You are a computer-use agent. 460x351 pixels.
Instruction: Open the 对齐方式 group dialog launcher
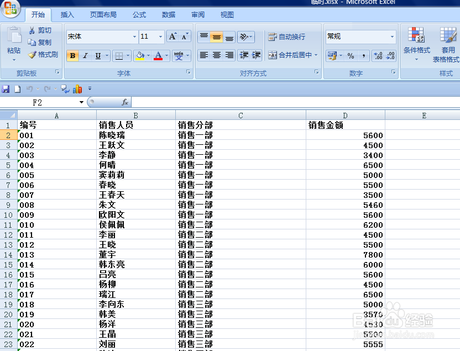(x=317, y=72)
